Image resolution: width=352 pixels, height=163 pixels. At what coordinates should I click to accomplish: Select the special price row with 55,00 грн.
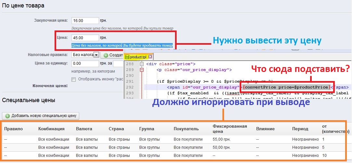[175, 139]
